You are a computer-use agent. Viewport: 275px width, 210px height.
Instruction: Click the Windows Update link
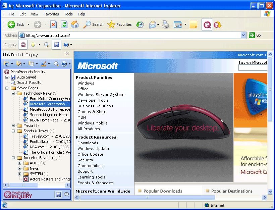point(93,149)
